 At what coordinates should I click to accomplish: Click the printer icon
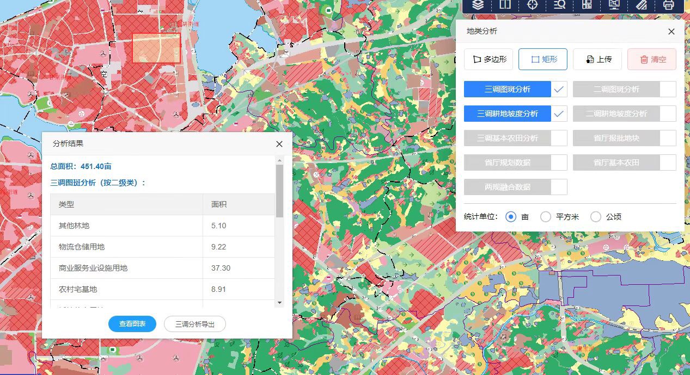[x=669, y=5]
